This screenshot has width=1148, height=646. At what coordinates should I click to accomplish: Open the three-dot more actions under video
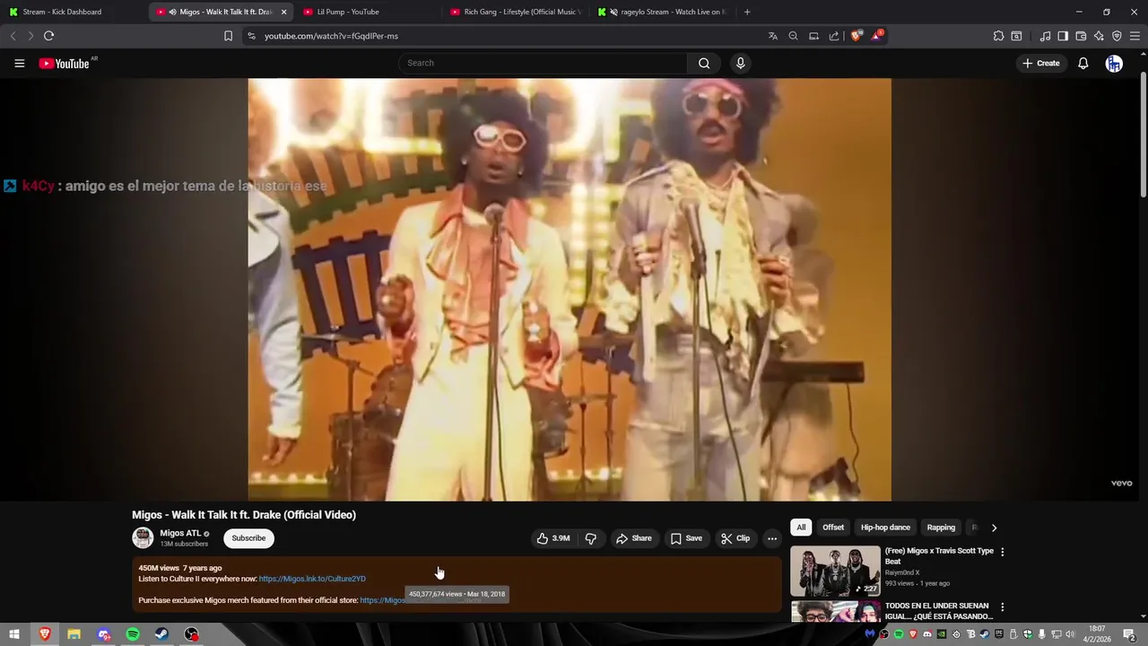tap(772, 538)
